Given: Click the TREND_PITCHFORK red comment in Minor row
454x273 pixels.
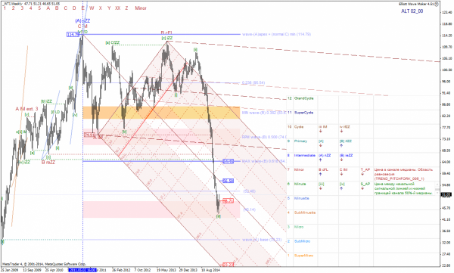Looking at the screenshot, I should click(x=403, y=174).
